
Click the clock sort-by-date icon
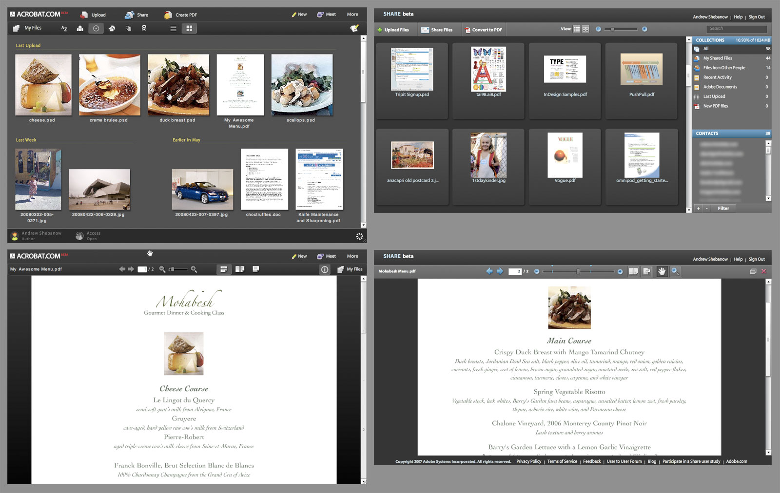(x=96, y=29)
